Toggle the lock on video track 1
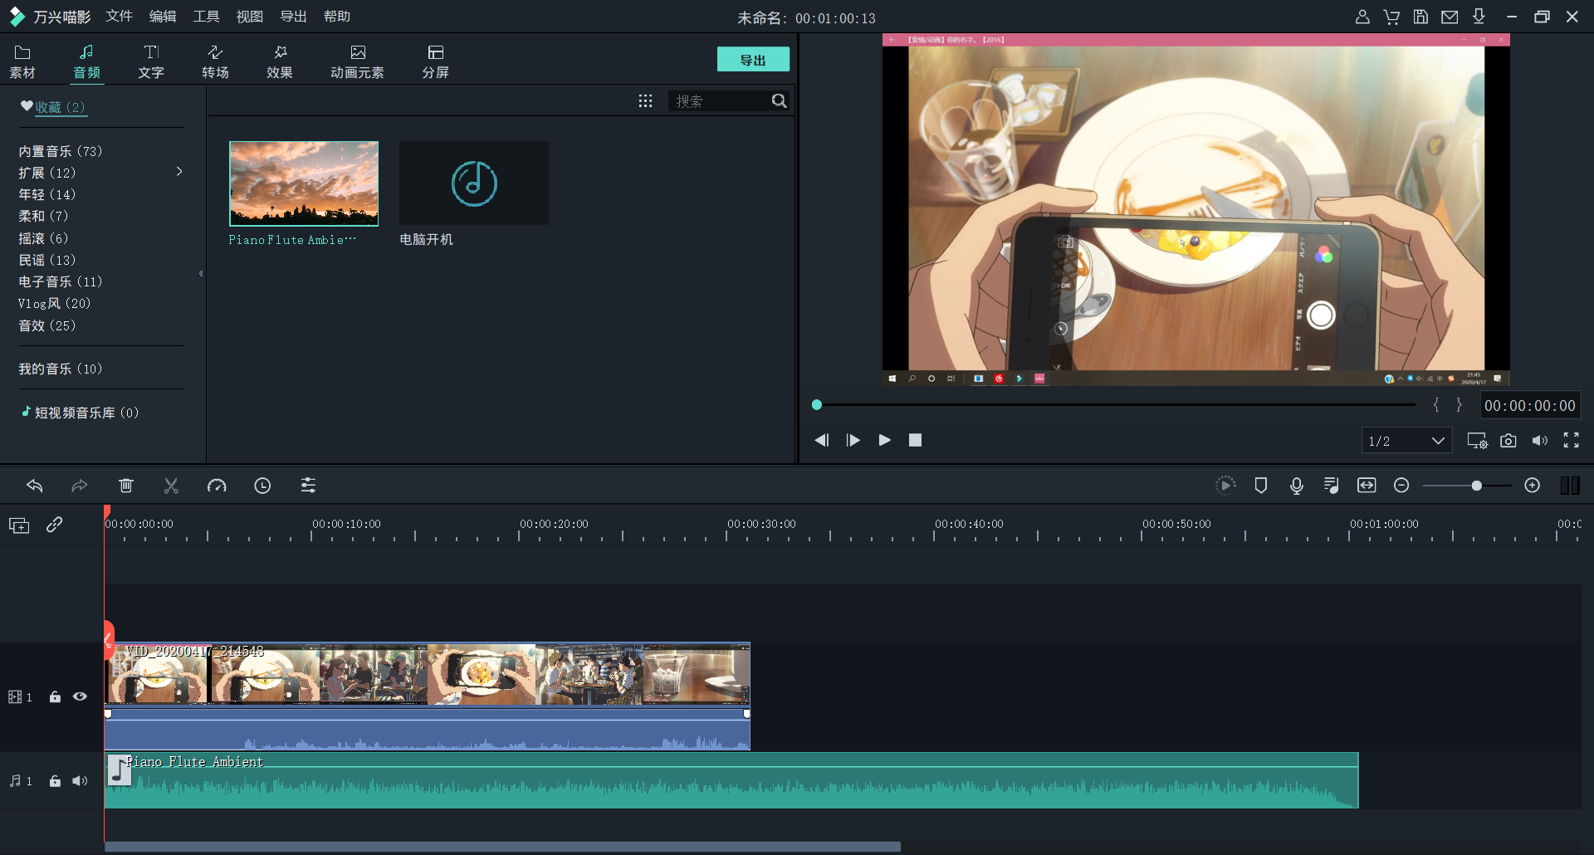 (x=55, y=696)
